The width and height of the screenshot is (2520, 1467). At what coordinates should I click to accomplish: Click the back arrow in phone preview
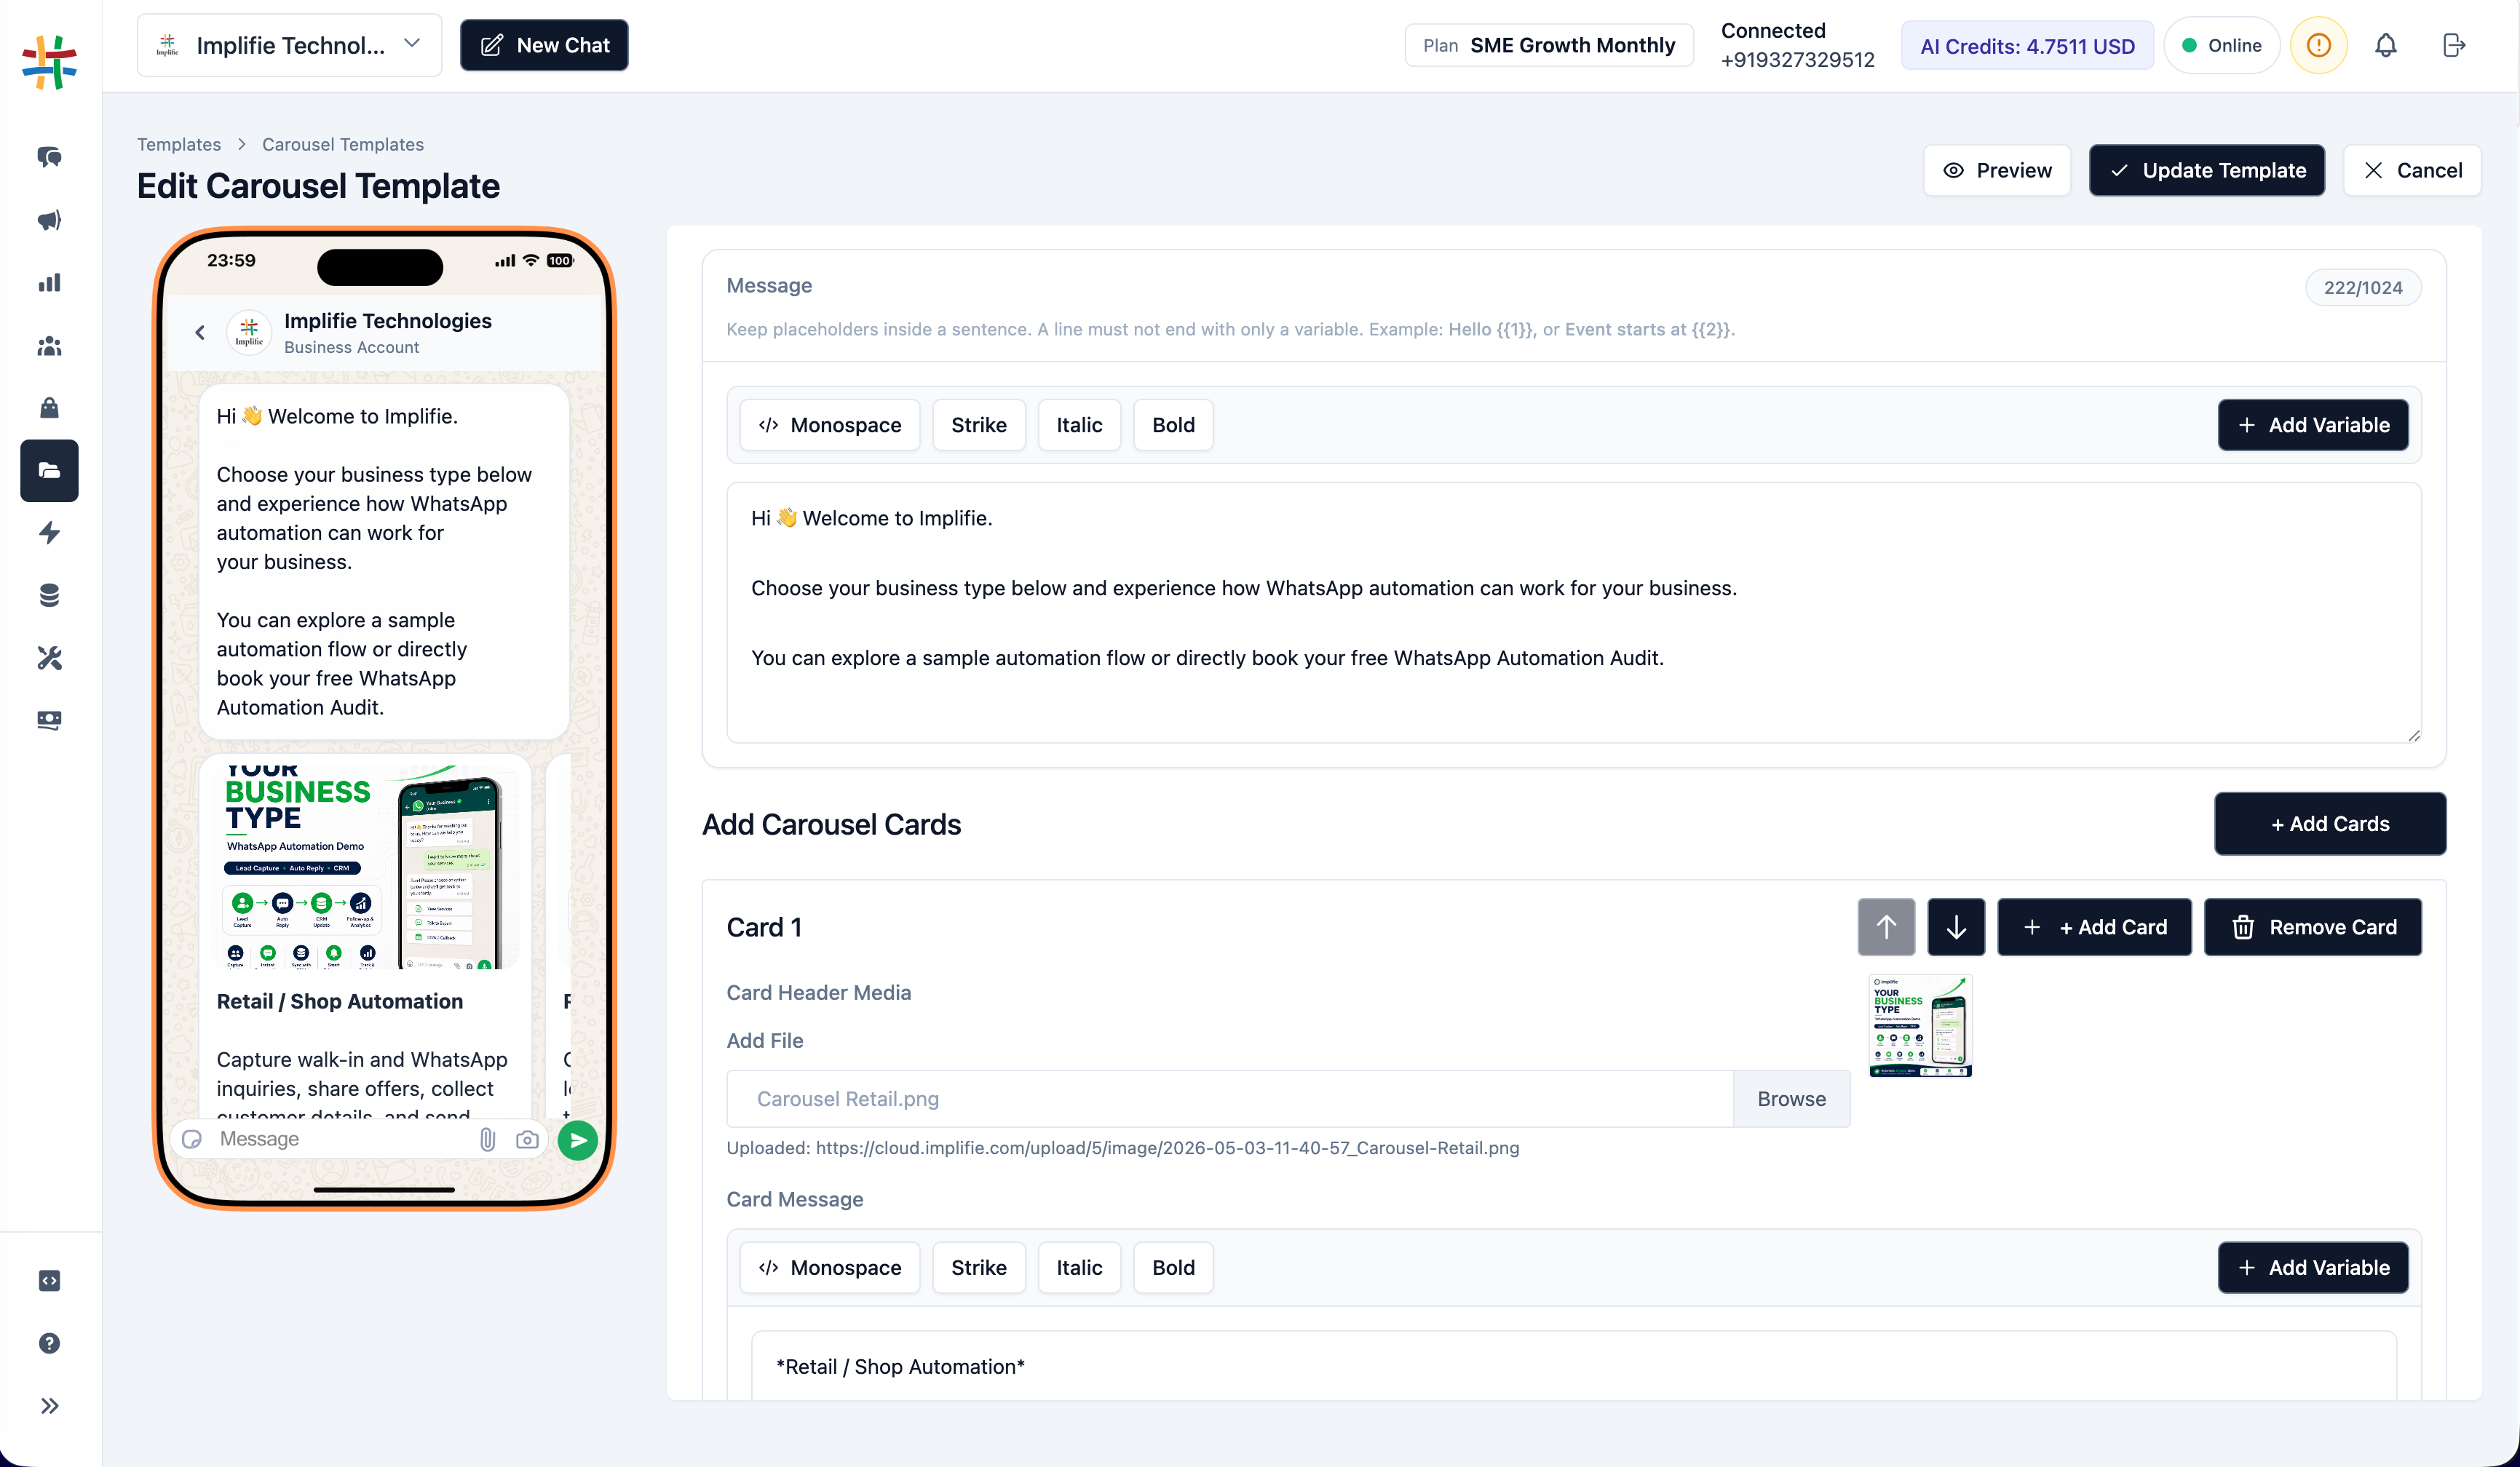pos(200,333)
